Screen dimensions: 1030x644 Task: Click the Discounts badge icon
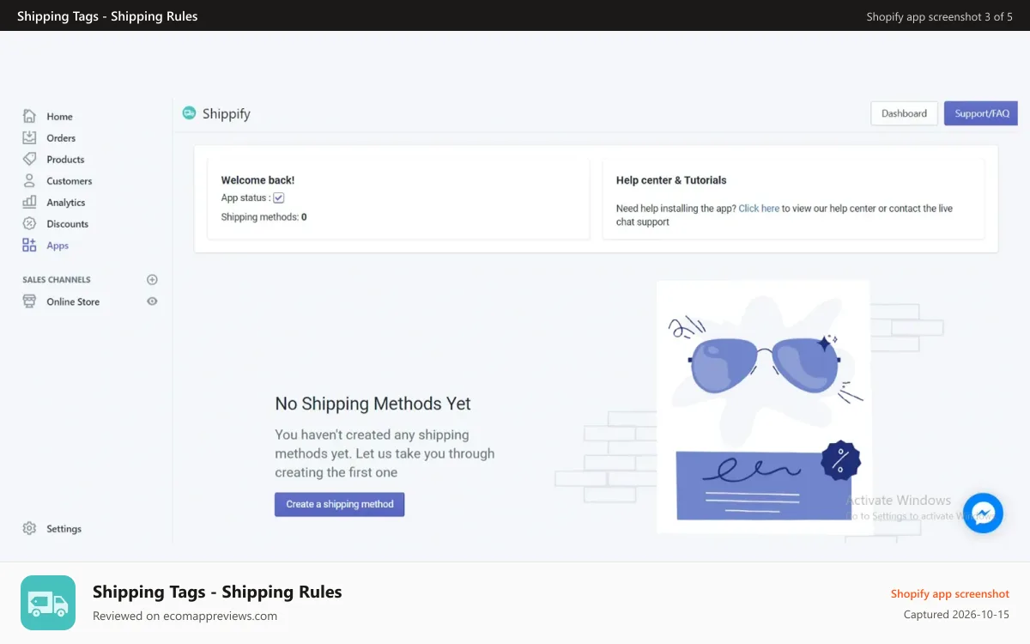[29, 223]
